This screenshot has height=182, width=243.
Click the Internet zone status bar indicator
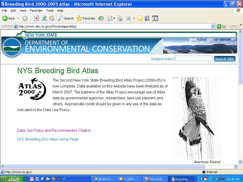click(210, 172)
